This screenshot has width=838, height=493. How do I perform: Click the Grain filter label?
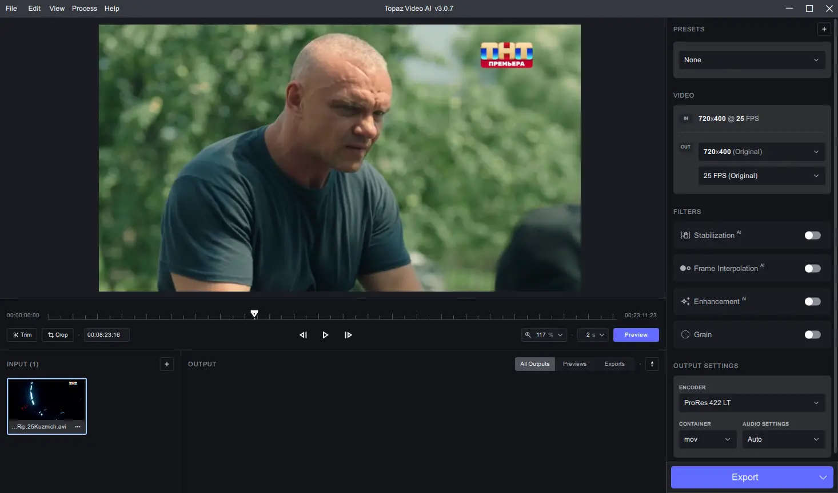click(703, 334)
